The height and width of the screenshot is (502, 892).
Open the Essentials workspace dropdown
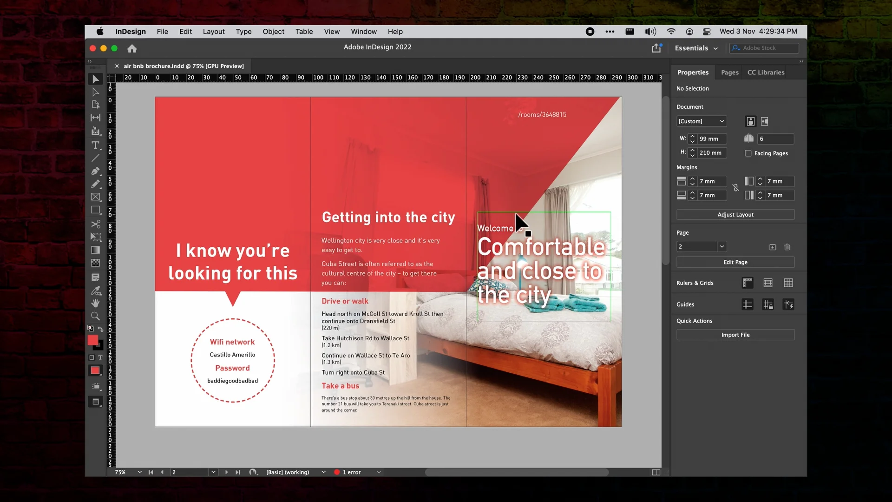coord(696,48)
